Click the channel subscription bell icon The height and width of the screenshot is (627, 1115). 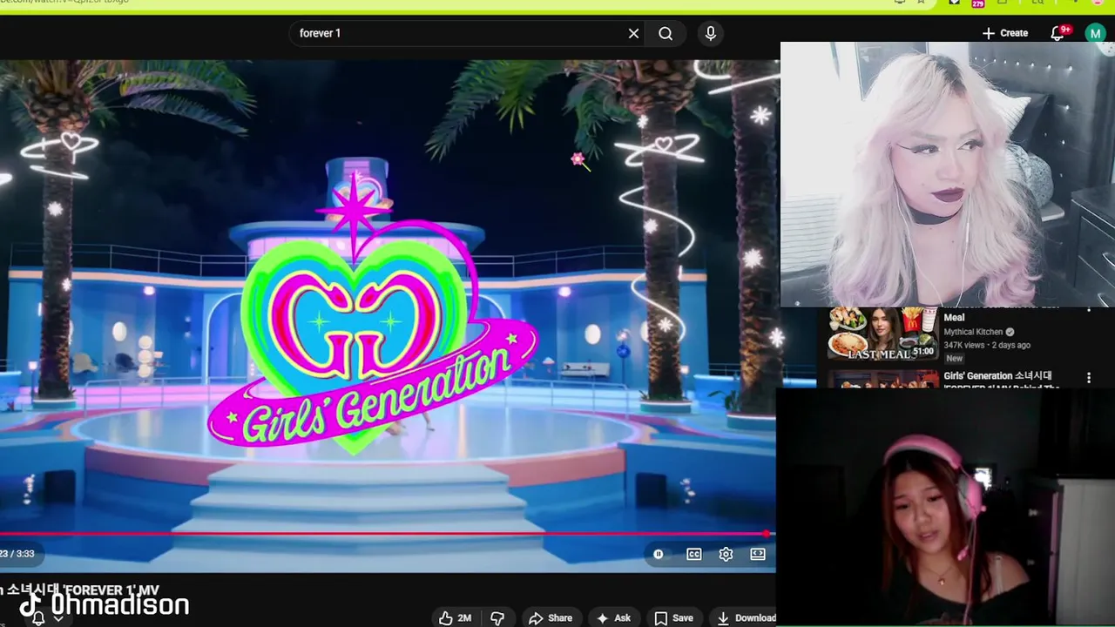tap(38, 617)
